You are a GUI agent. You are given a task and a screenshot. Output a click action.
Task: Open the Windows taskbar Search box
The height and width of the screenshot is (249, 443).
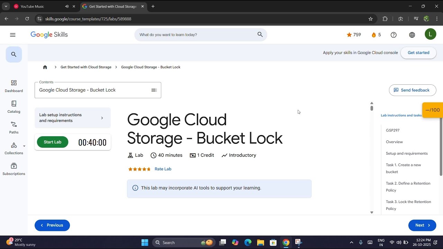click(184, 242)
